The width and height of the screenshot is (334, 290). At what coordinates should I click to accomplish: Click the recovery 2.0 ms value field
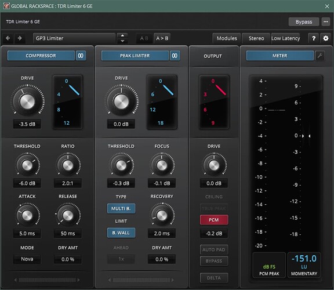click(162, 233)
